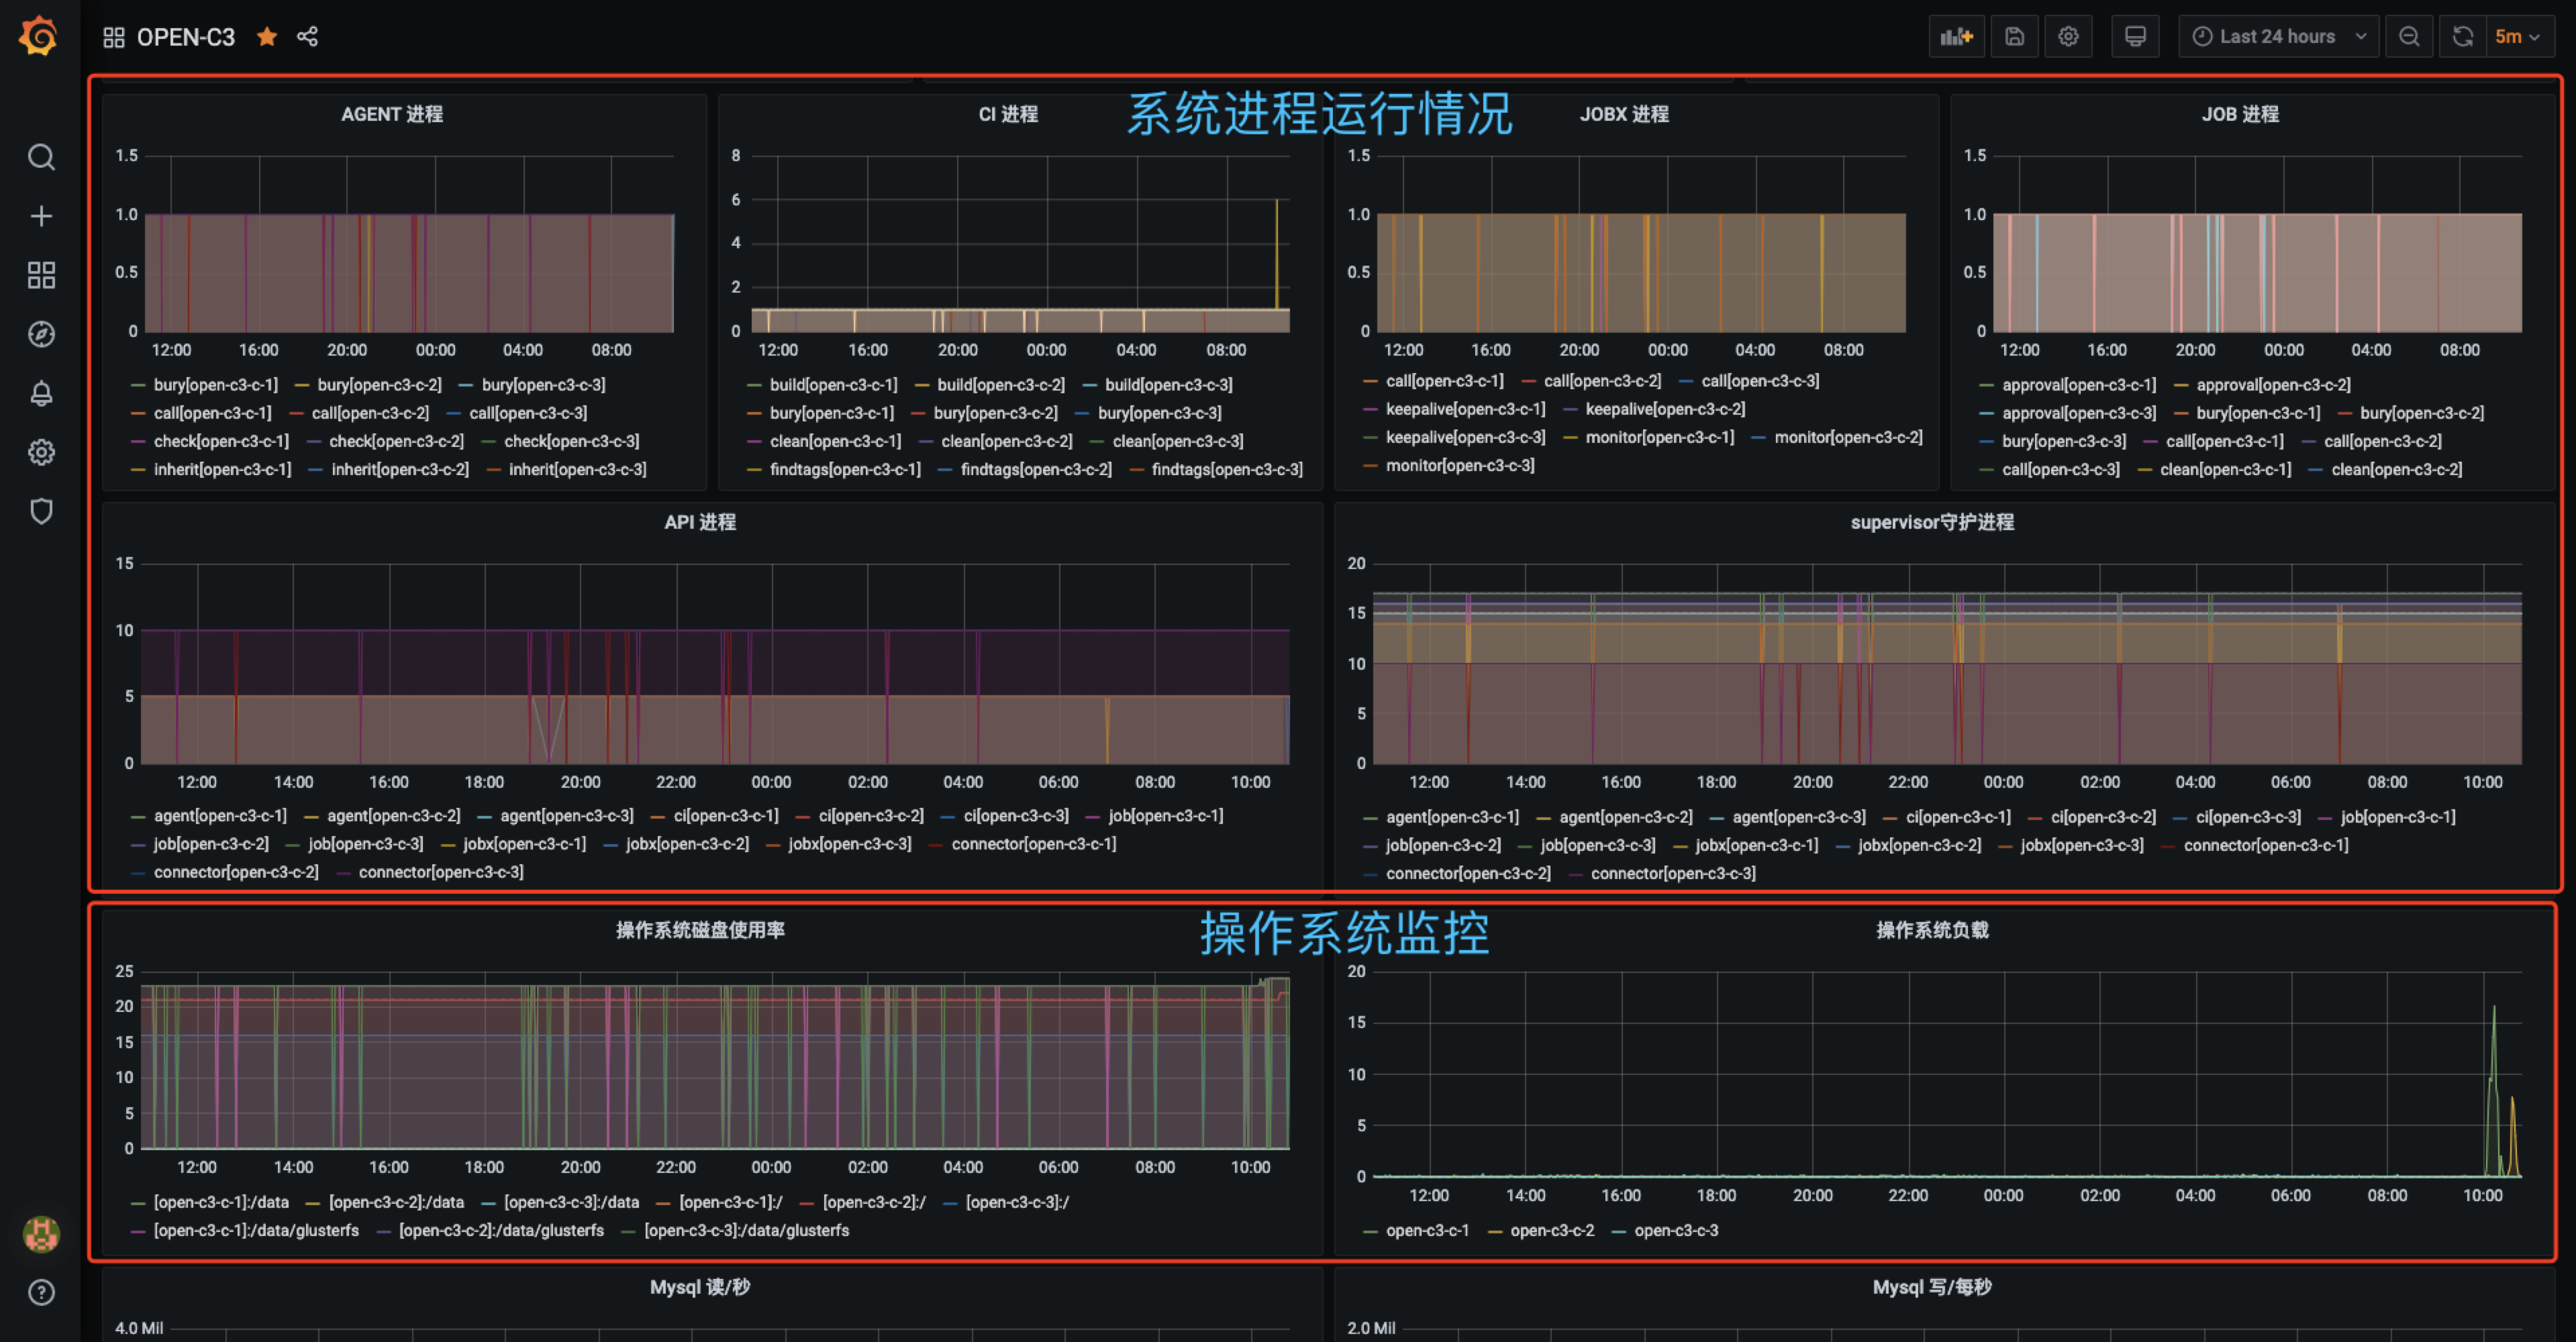This screenshot has height=1342, width=2576.
Task: Select [open-c3-c-3]:/data/glusterfs legend entry
Action: (x=746, y=1230)
